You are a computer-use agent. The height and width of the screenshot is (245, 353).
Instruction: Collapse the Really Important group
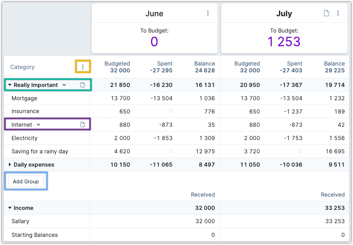point(10,85)
